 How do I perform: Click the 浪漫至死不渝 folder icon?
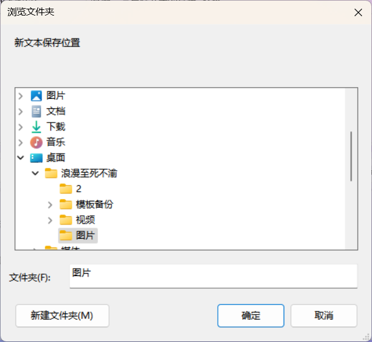(51, 173)
